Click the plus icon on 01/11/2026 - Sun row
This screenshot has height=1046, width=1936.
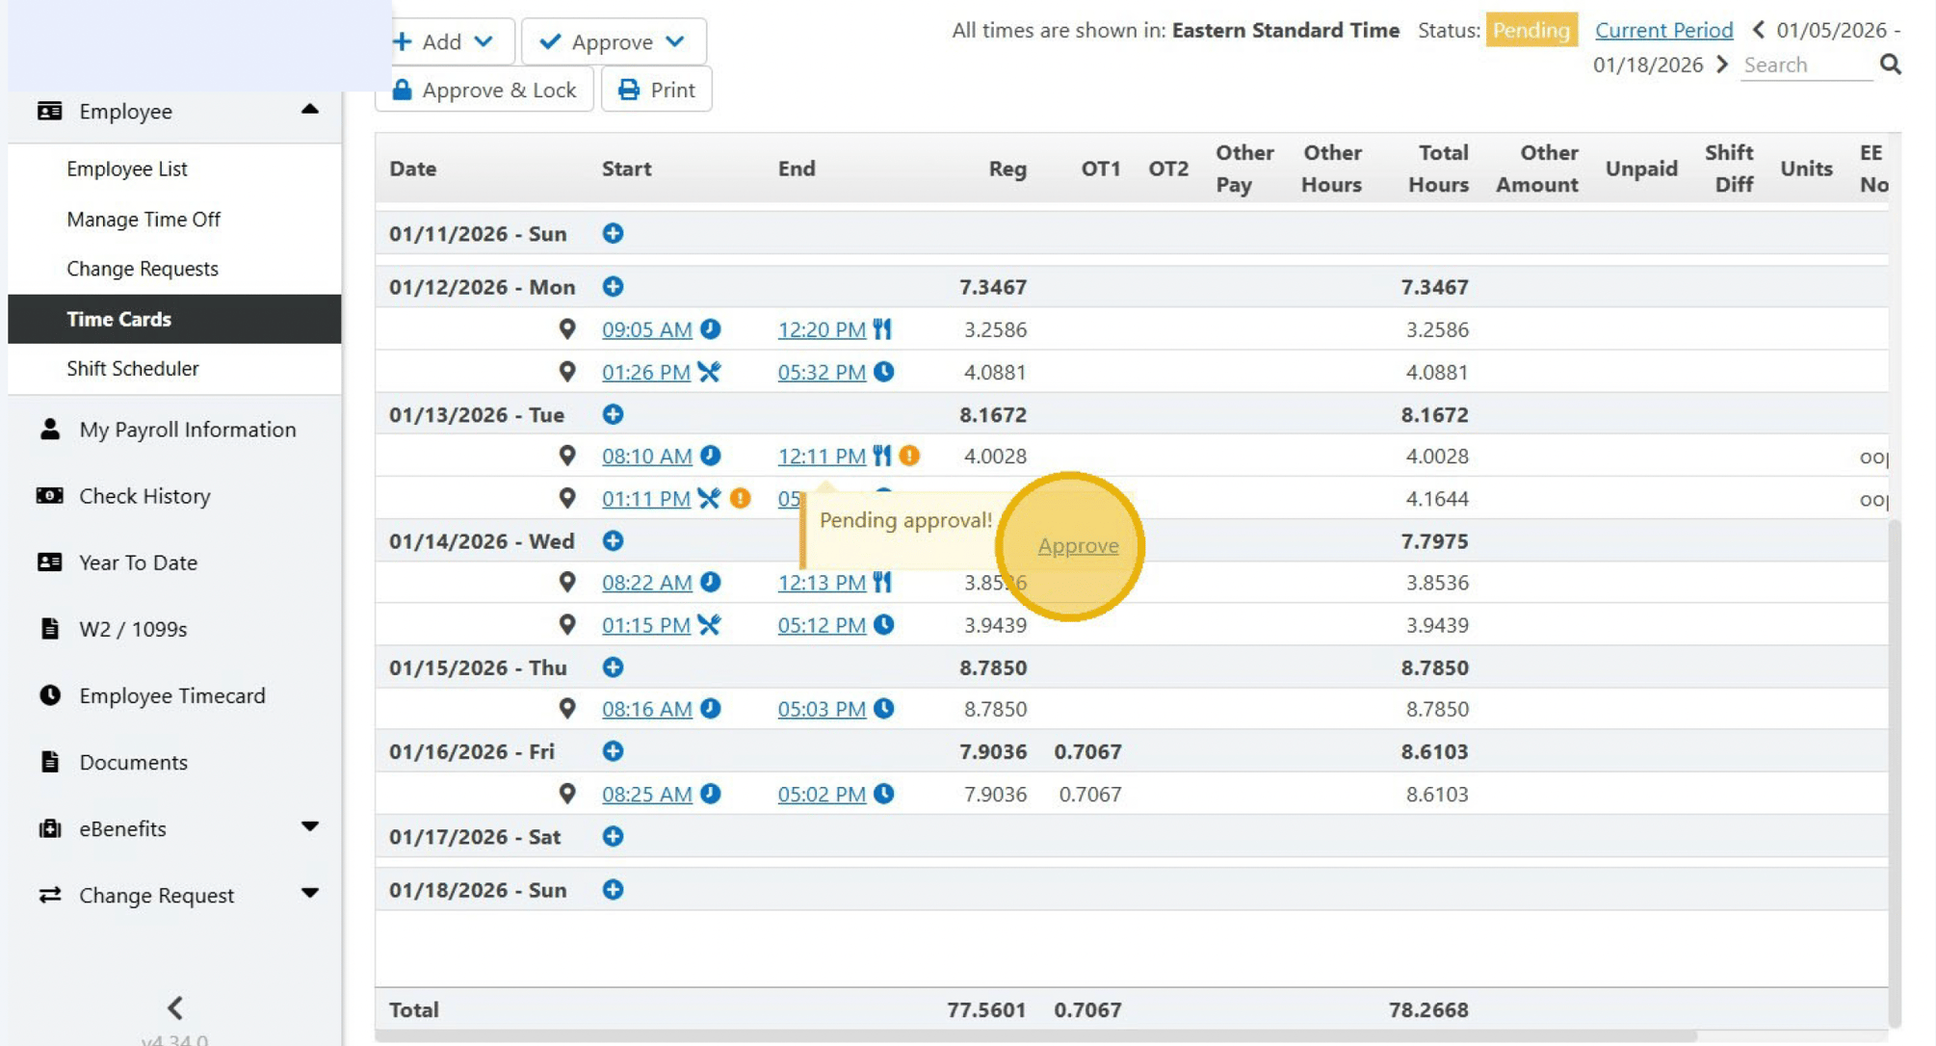point(613,233)
